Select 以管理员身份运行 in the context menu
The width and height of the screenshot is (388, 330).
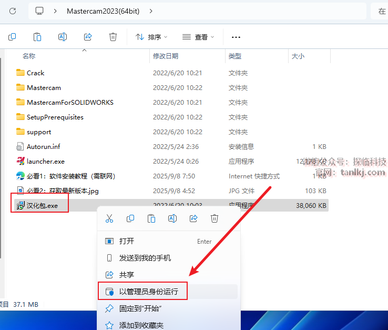148,291
